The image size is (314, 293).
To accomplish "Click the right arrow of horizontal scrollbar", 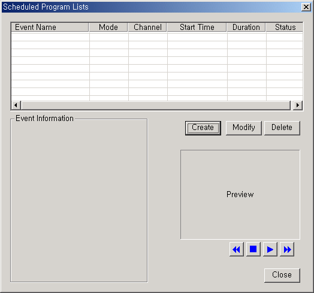I will pyautogui.click(x=298, y=105).
